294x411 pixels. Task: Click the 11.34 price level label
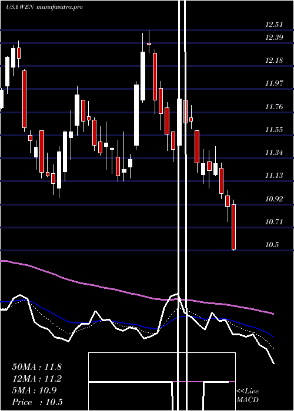274,153
